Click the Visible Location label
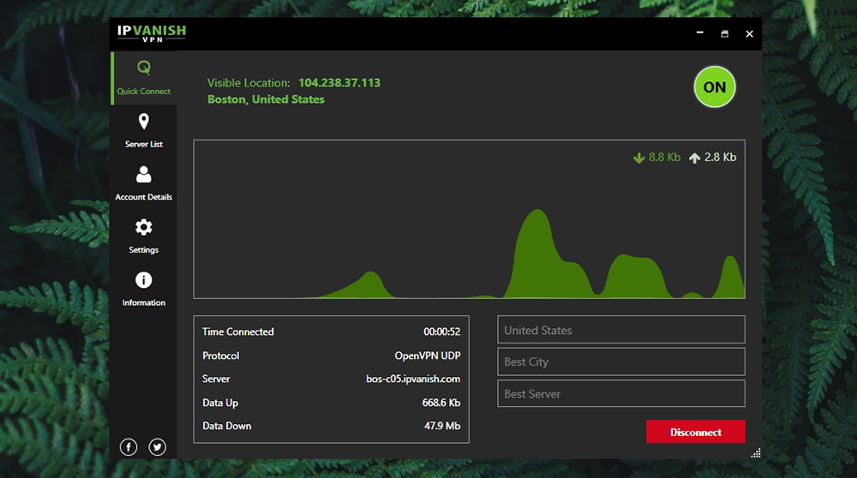This screenshot has width=857, height=478. (249, 83)
